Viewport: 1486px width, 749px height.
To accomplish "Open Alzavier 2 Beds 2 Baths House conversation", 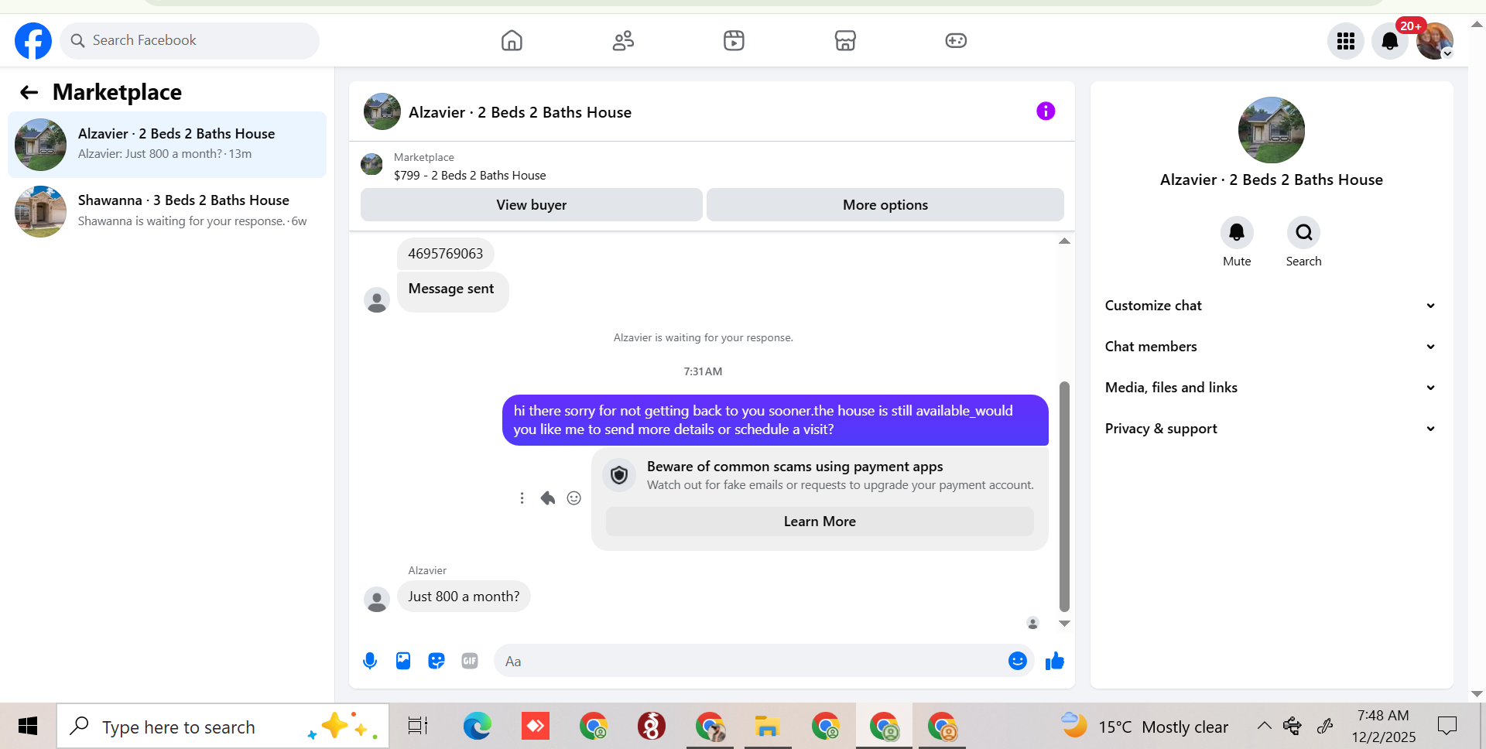I will point(167,145).
